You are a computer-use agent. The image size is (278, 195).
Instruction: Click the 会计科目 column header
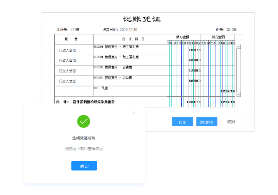[130, 39]
